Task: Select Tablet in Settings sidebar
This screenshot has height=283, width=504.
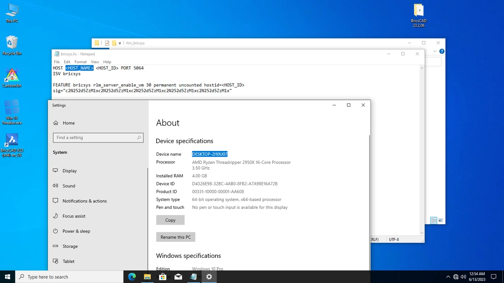Action: (98, 261)
